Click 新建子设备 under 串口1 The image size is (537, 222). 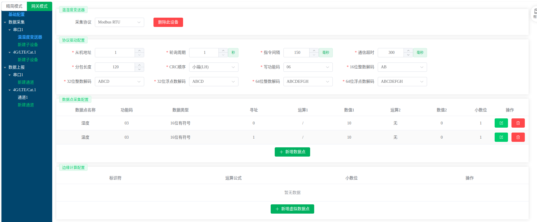(x=28, y=45)
